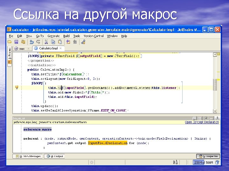The image size is (229, 171).
Task: Close the first editor tab
Action: click(x=28, y=48)
